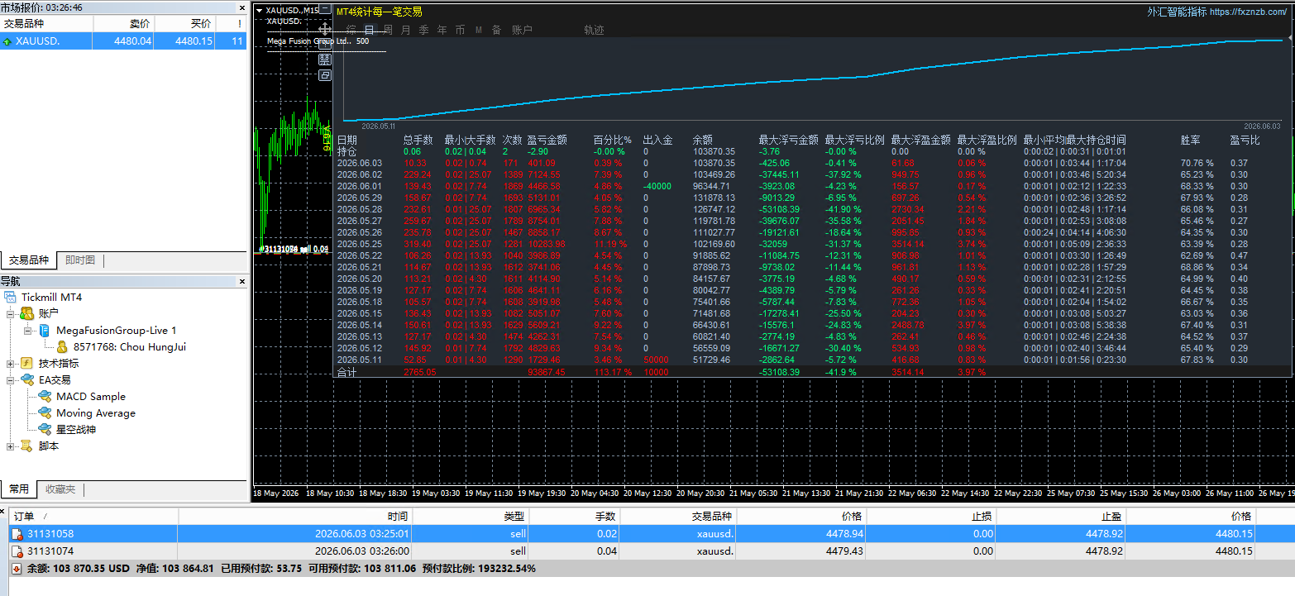1295x596 pixels.
Task: Click the overlapping-windows icon on statistics panel
Action: point(325,75)
